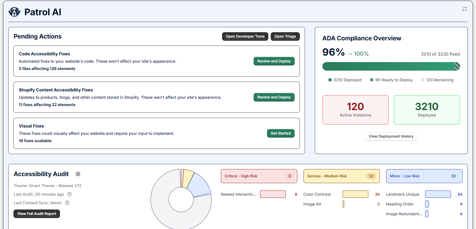Image resolution: width=476 pixels, height=229 pixels.
Task: Click the Open Triage button
Action: point(285,36)
